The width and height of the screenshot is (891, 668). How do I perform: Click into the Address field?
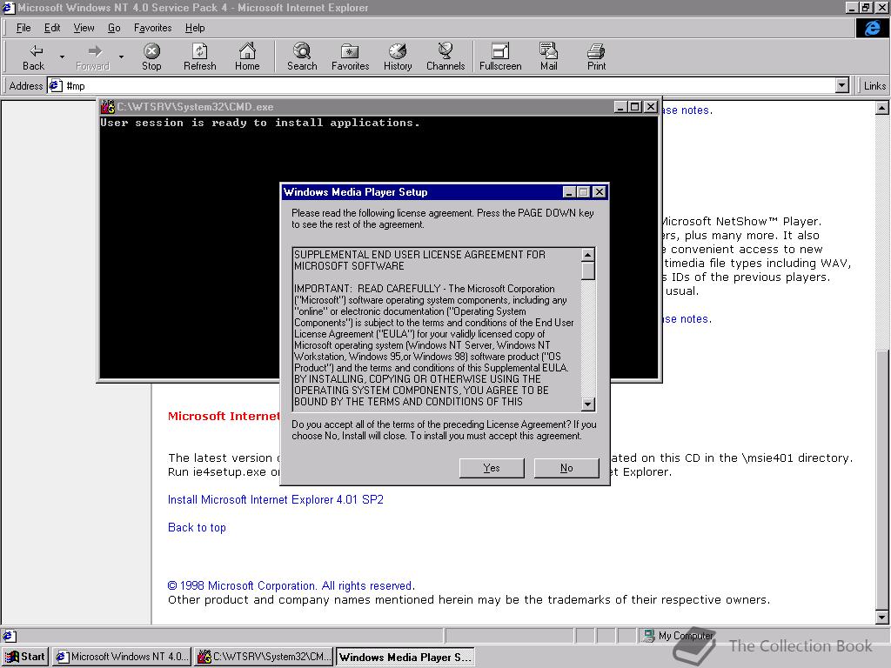coord(449,86)
